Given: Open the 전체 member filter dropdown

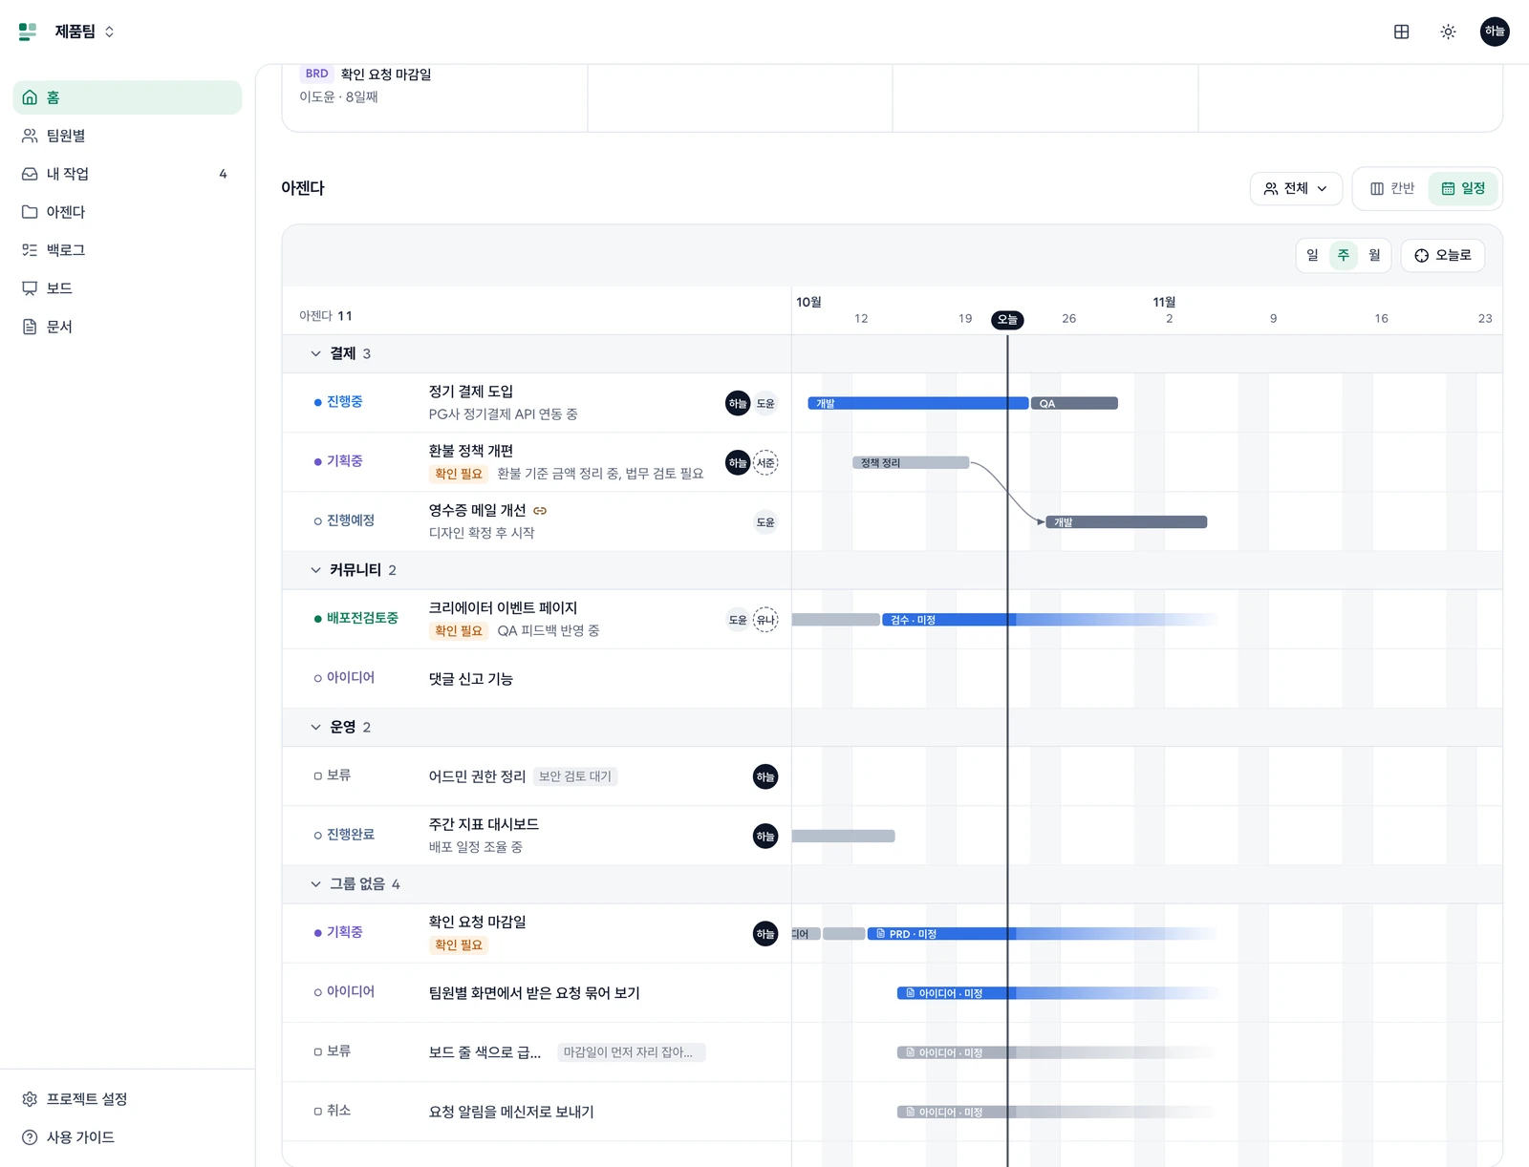Looking at the screenshot, I should tap(1296, 188).
